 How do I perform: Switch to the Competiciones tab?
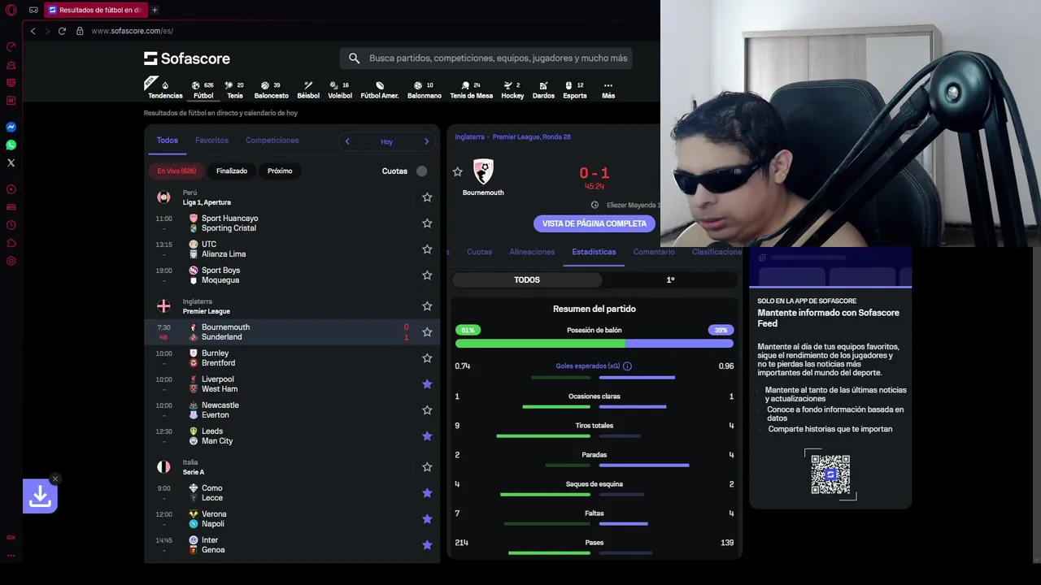click(x=272, y=141)
